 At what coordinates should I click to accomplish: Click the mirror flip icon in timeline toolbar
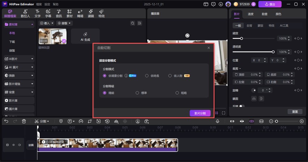tap(116, 121)
